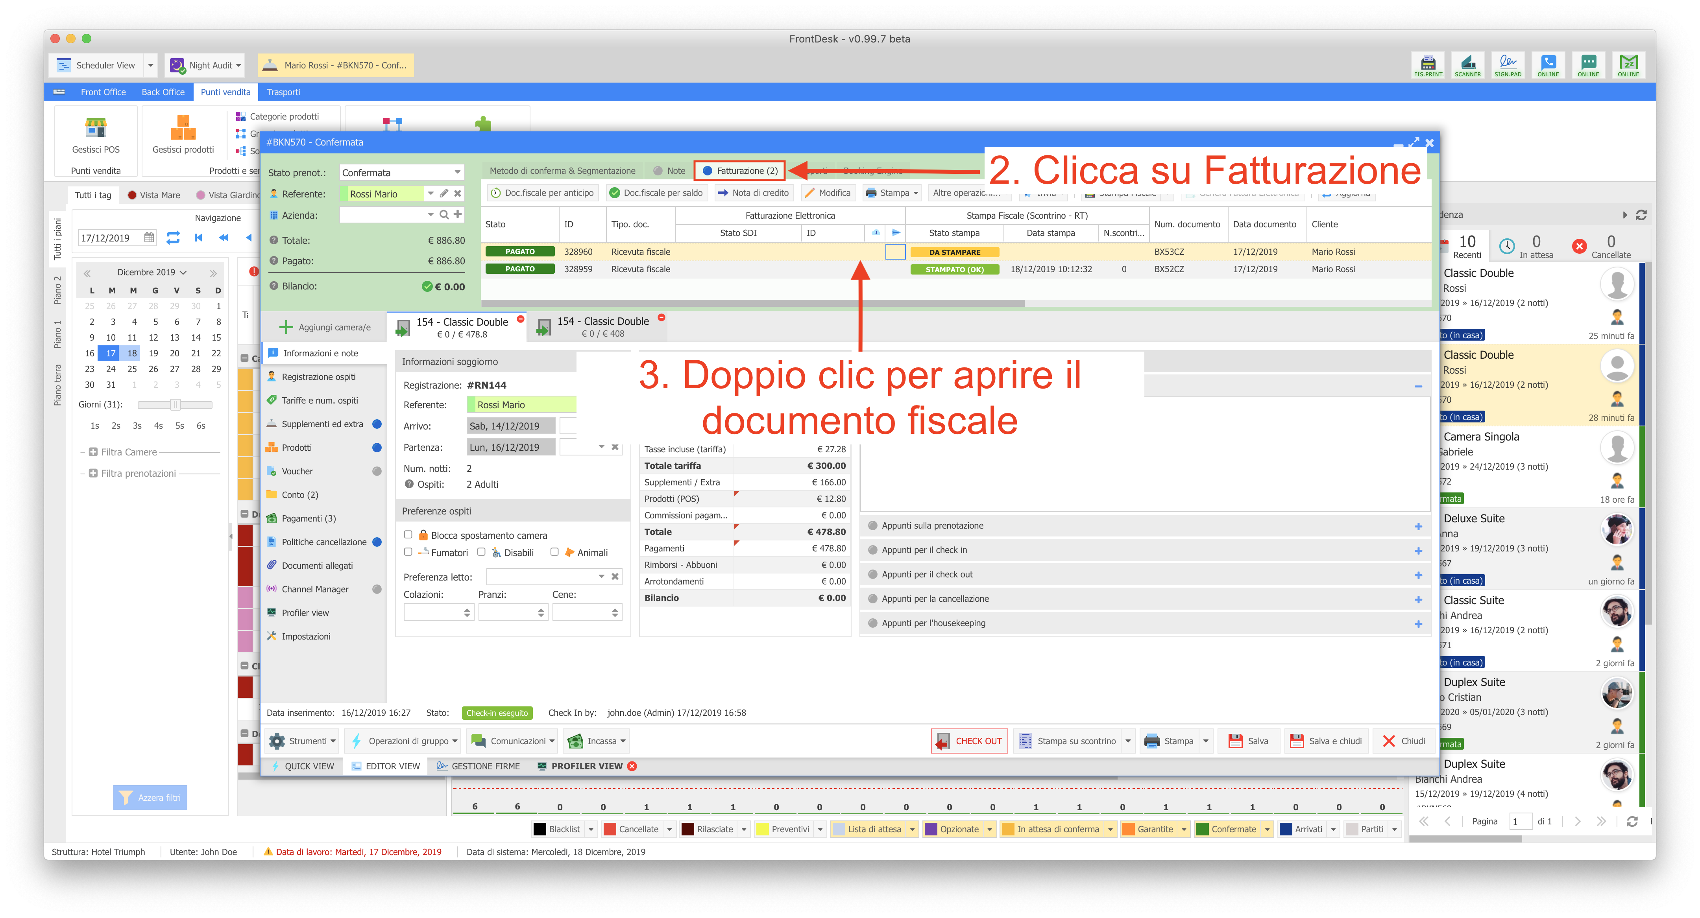1700x918 pixels.
Task: Click the Pagina number input field
Action: pyautogui.click(x=1521, y=821)
